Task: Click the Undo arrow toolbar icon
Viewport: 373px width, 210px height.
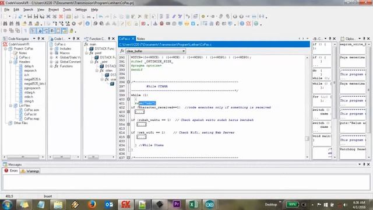Action: pyautogui.click(x=101, y=16)
